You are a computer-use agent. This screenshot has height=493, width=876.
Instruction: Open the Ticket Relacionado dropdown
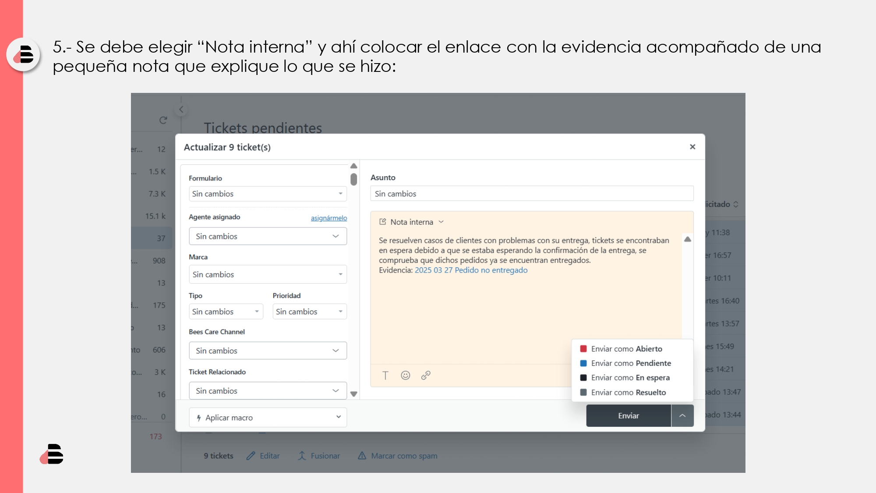point(268,390)
